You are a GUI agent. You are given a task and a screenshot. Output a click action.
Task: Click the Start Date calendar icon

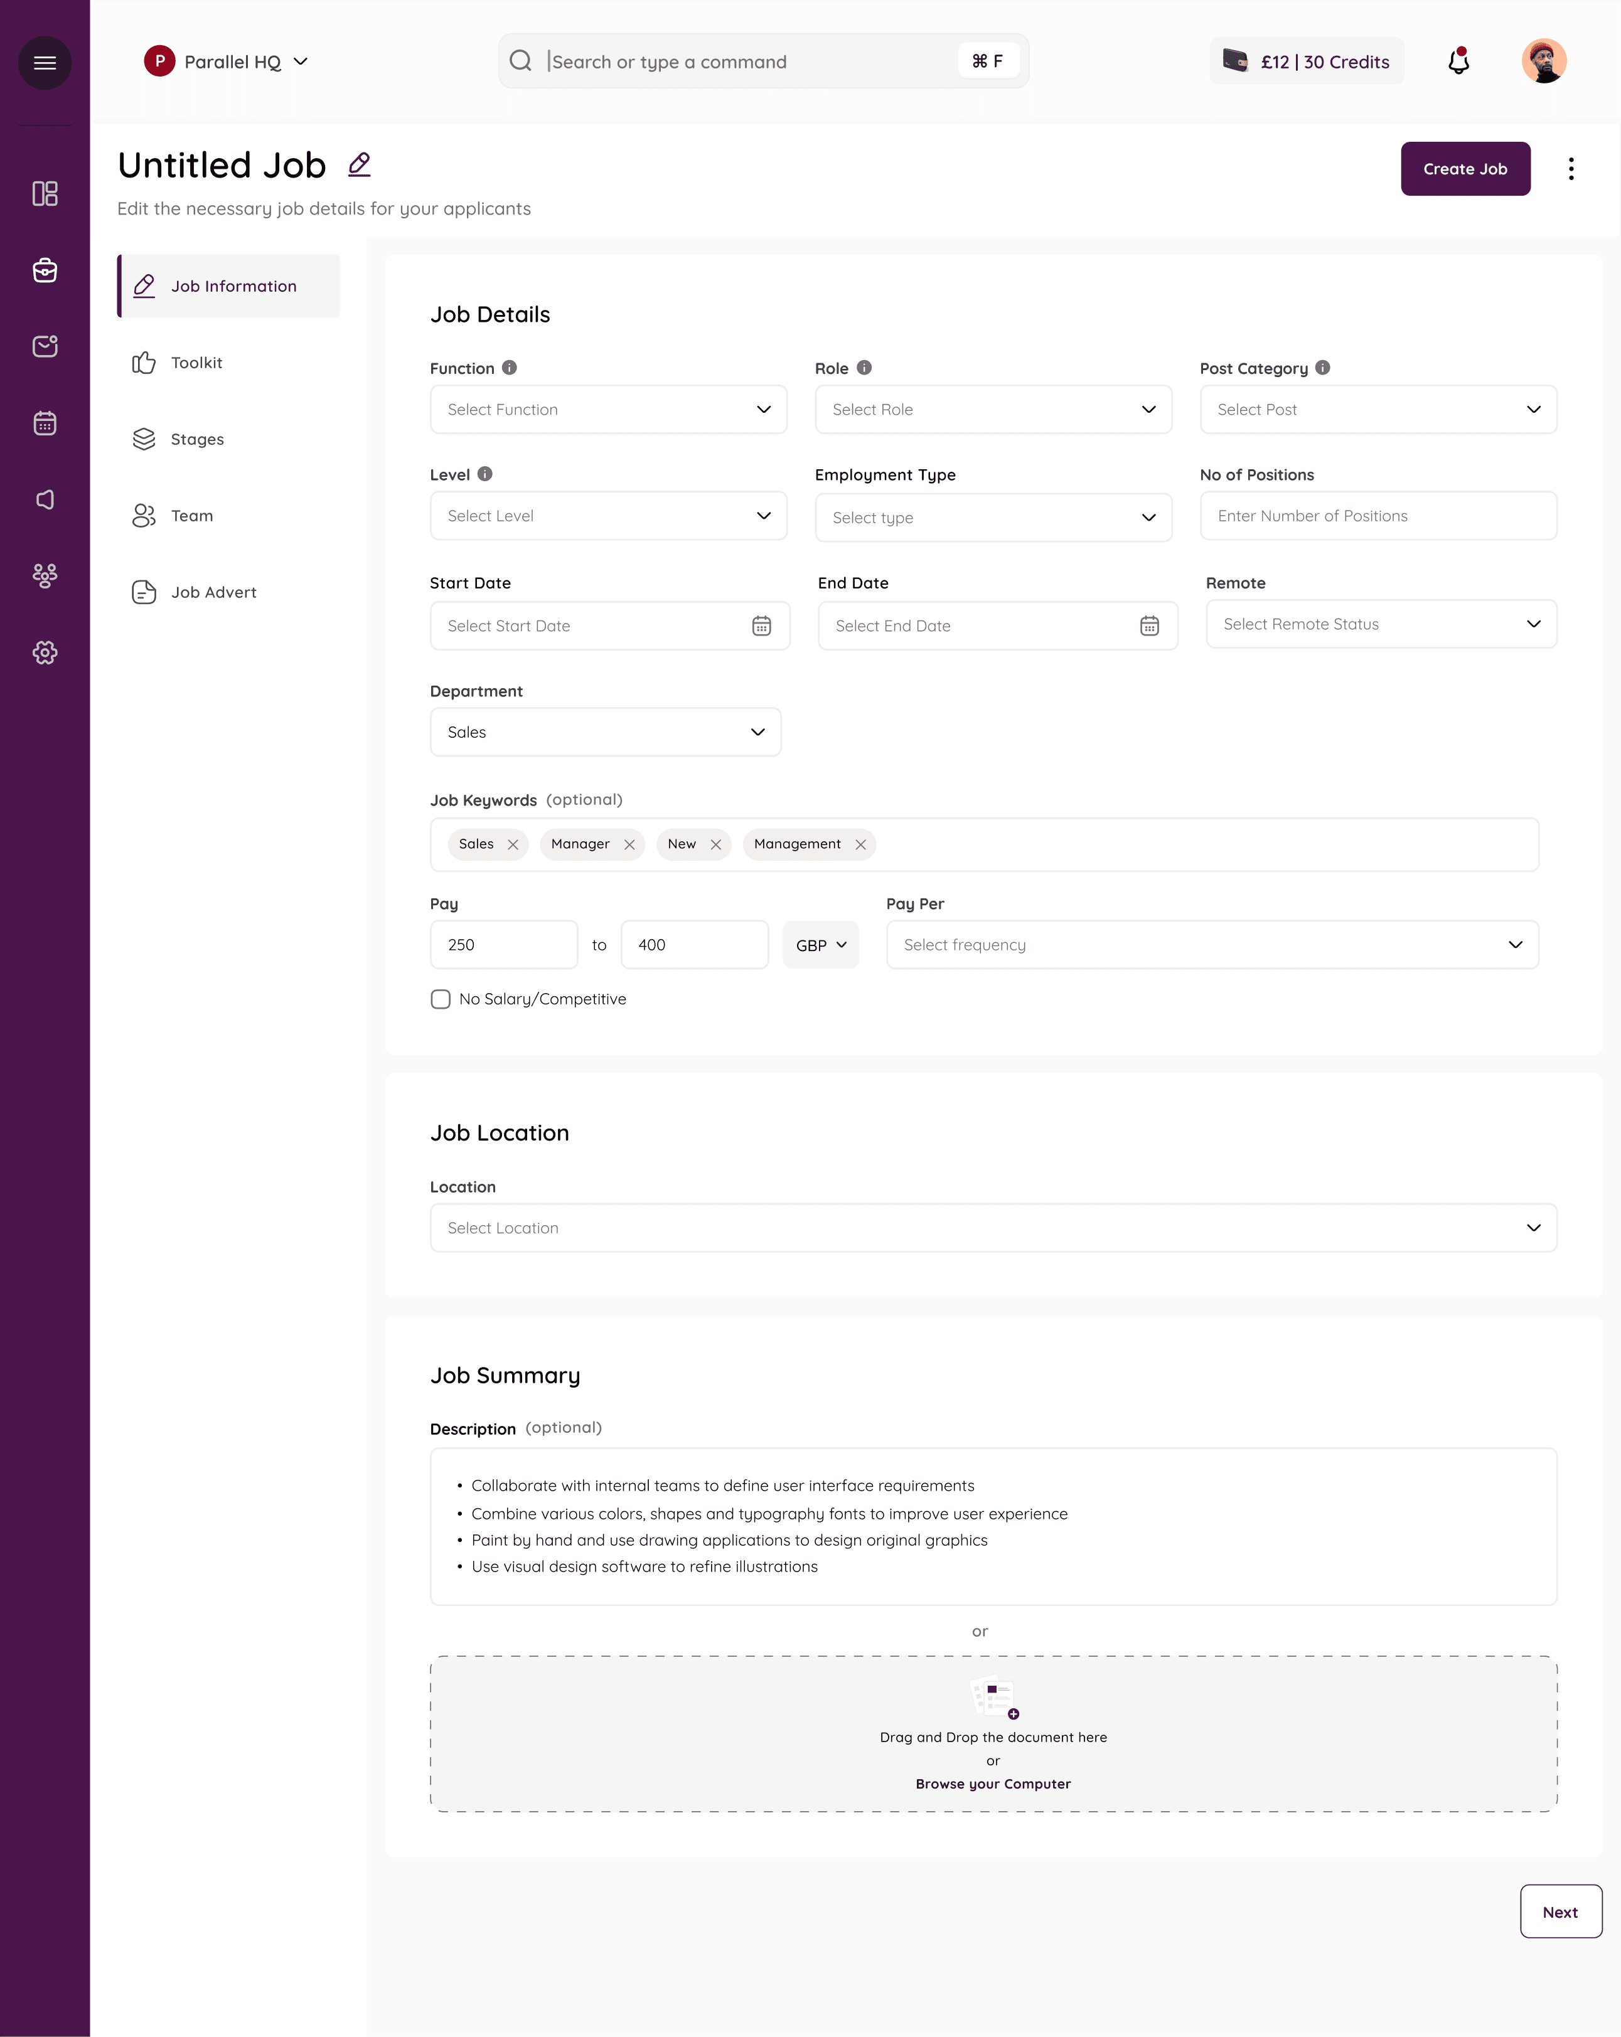click(761, 625)
